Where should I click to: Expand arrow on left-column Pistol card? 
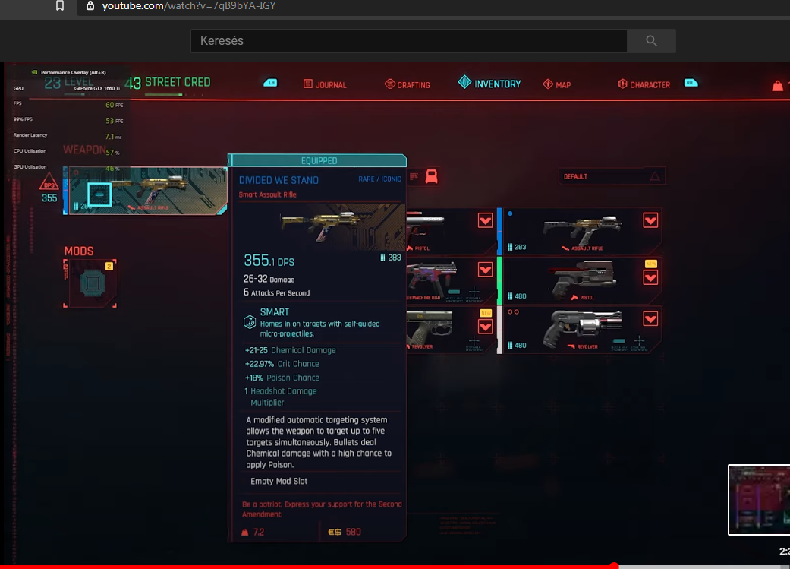[485, 220]
